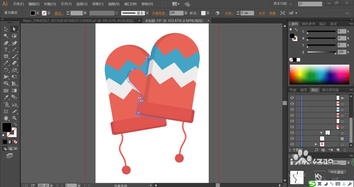Open the 窗口(W) menu
The height and width of the screenshot is (187, 354).
(x=130, y=4)
